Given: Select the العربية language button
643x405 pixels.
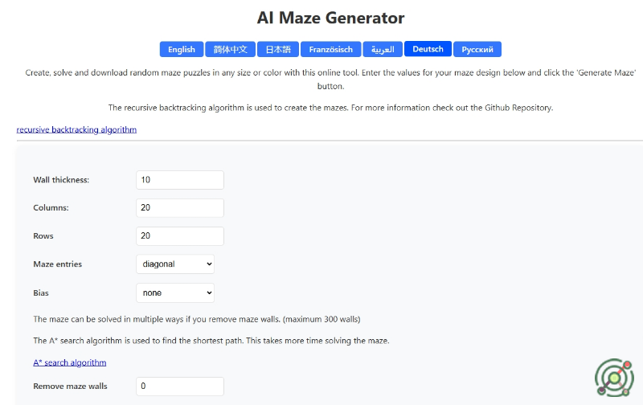Looking at the screenshot, I should tap(383, 49).
